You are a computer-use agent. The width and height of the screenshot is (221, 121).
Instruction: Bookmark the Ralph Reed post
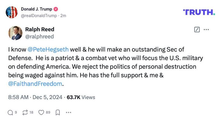click(x=57, y=112)
